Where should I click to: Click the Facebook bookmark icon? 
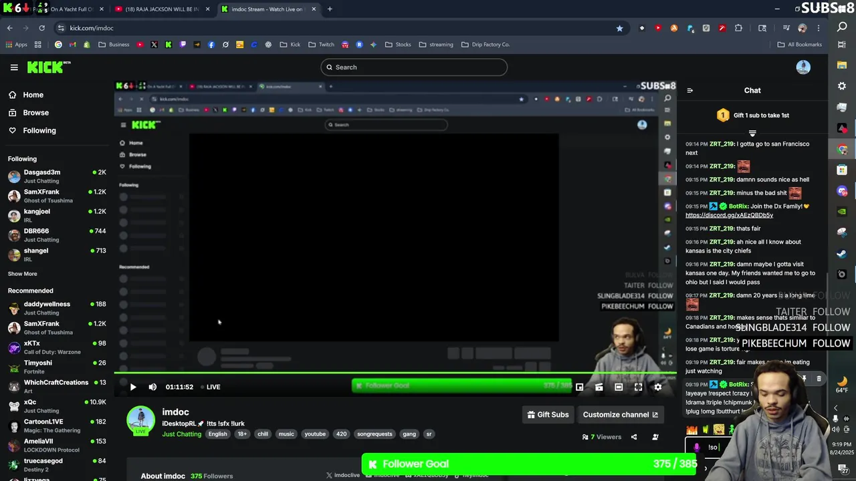click(x=211, y=45)
